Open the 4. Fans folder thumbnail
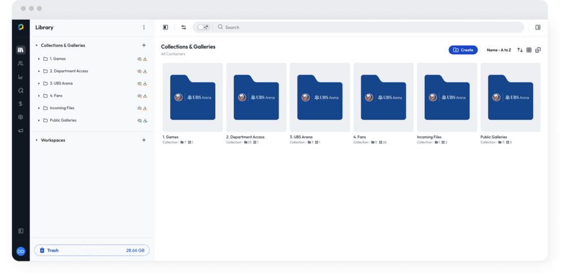Viewport: 566px width, 279px height. pyautogui.click(x=383, y=97)
